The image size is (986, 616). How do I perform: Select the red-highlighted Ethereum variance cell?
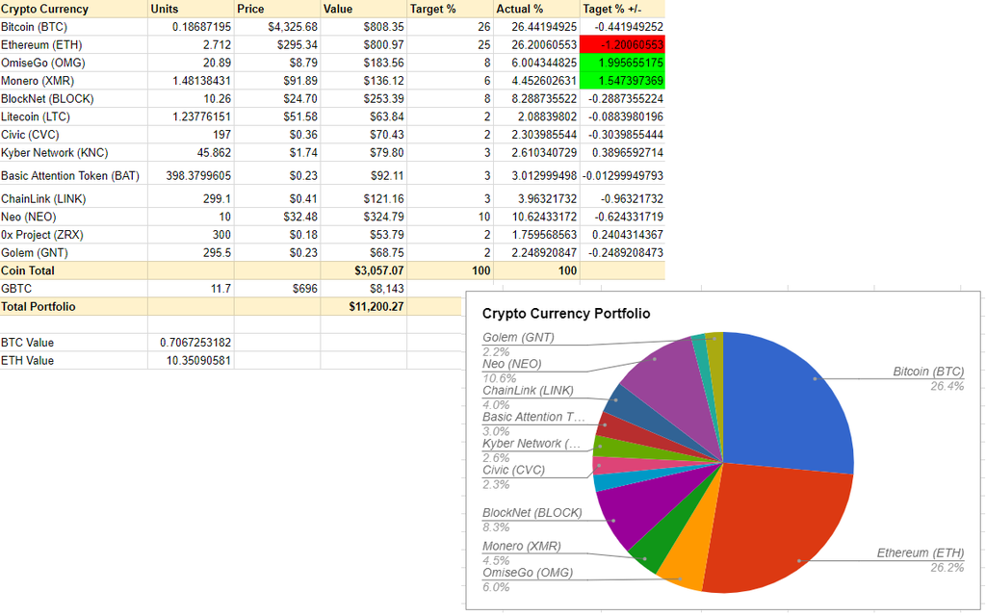(623, 45)
